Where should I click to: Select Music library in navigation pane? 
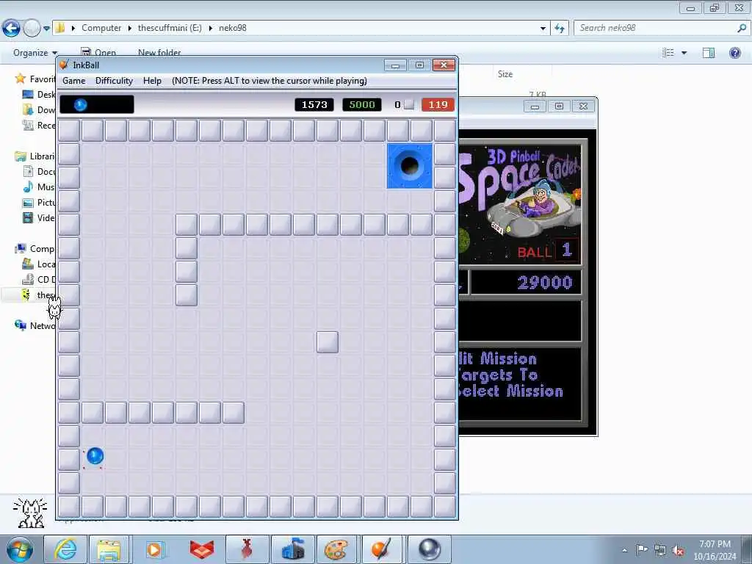pyautogui.click(x=38, y=187)
